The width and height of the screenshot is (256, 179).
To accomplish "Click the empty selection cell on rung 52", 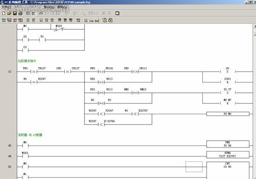I will tap(194, 167).
